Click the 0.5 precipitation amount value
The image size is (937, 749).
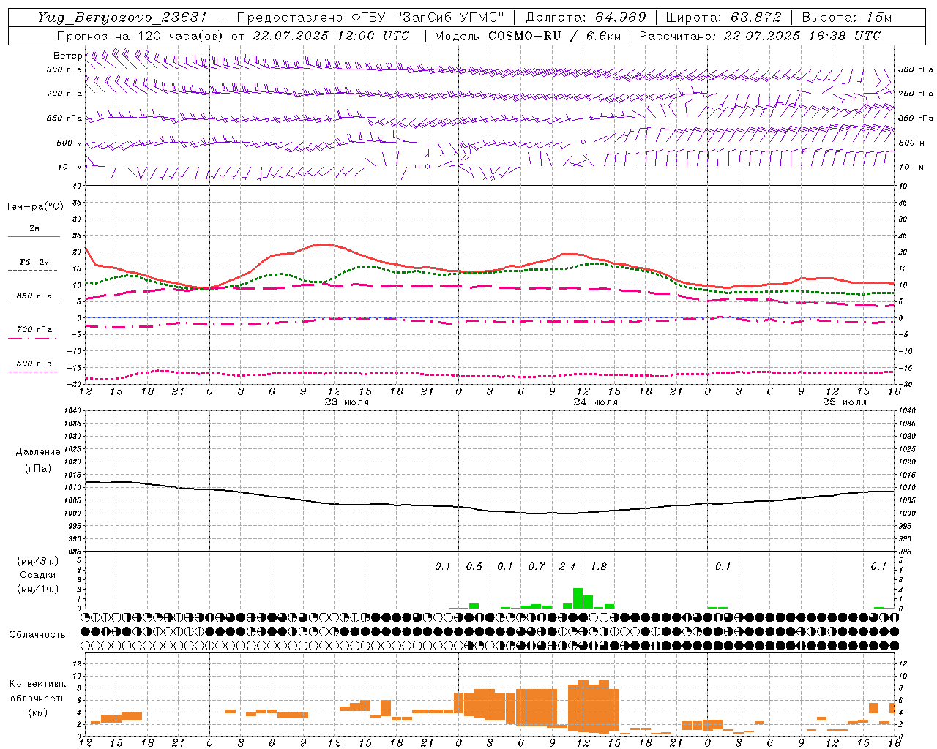click(x=474, y=566)
